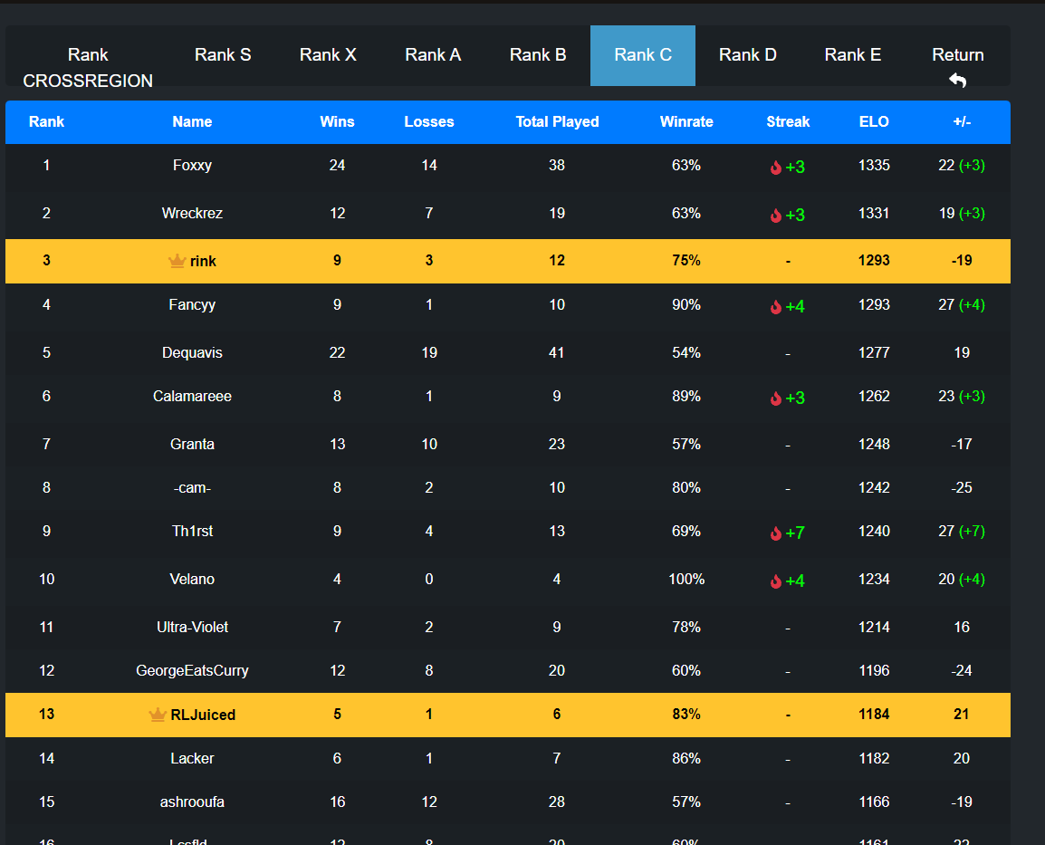Click Granta's ELO value 1248

tap(874, 444)
